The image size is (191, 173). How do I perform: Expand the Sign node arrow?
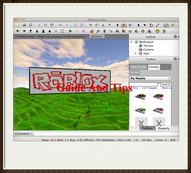click(135, 53)
